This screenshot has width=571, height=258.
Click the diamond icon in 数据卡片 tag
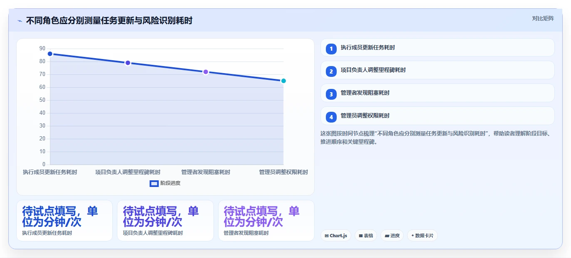pyautogui.click(x=412, y=236)
